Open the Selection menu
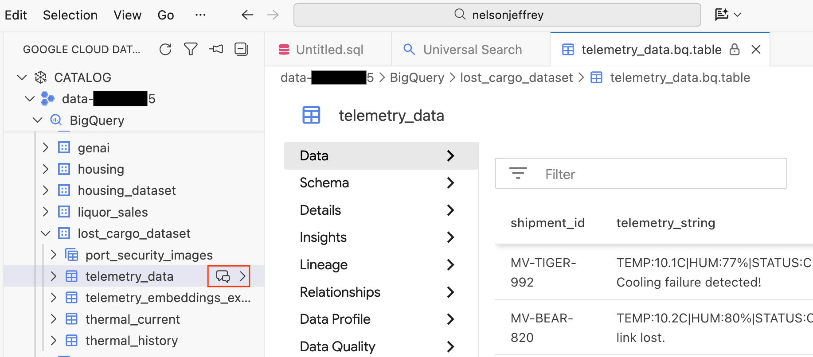This screenshot has width=813, height=357. click(x=70, y=15)
